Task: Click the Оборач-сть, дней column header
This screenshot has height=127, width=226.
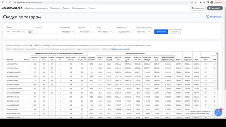Action: pyautogui.click(x=206, y=57)
